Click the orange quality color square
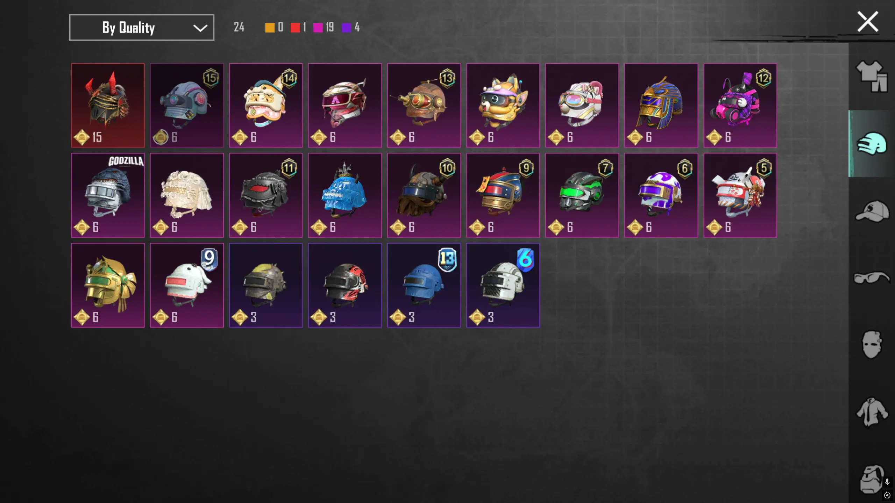895x503 pixels. (270, 28)
